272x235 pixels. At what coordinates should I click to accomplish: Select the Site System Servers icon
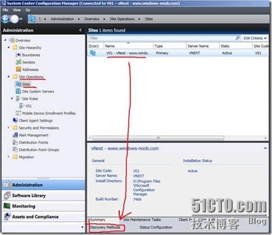click(x=18, y=91)
